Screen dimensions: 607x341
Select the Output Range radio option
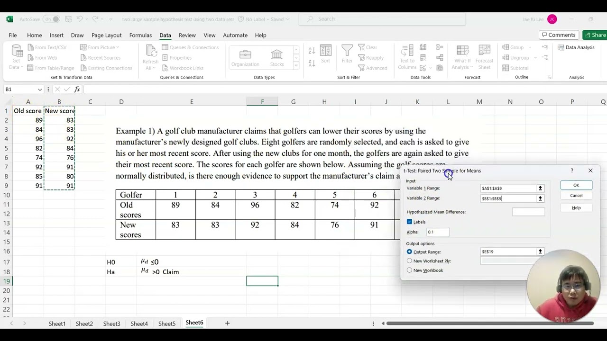click(x=409, y=252)
